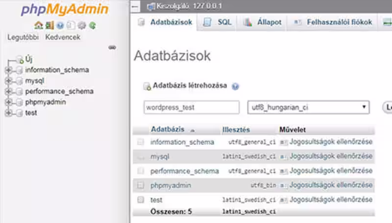Open the utf8_hungarian_ci collation dropdown
392x223 pixels.
[308, 107]
